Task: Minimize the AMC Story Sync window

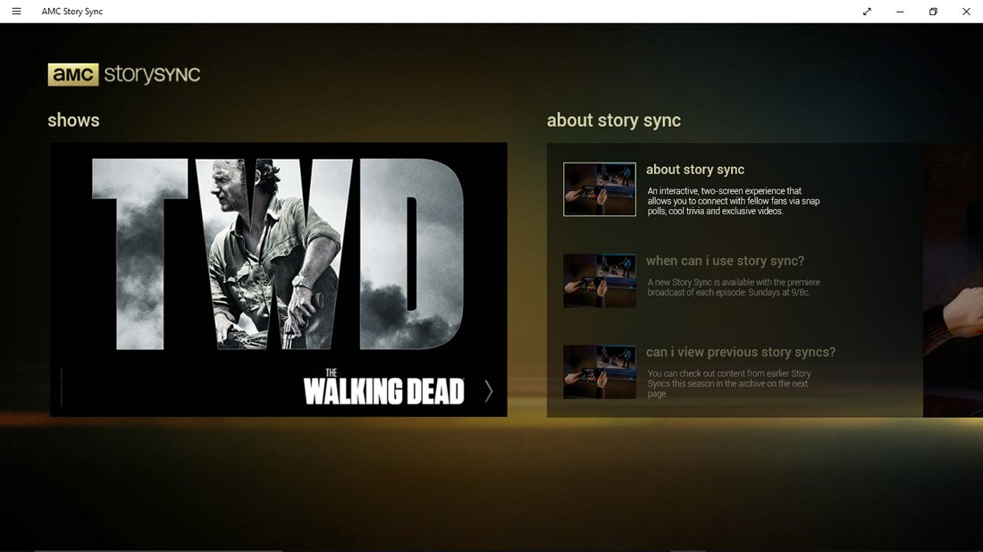Action: click(900, 12)
